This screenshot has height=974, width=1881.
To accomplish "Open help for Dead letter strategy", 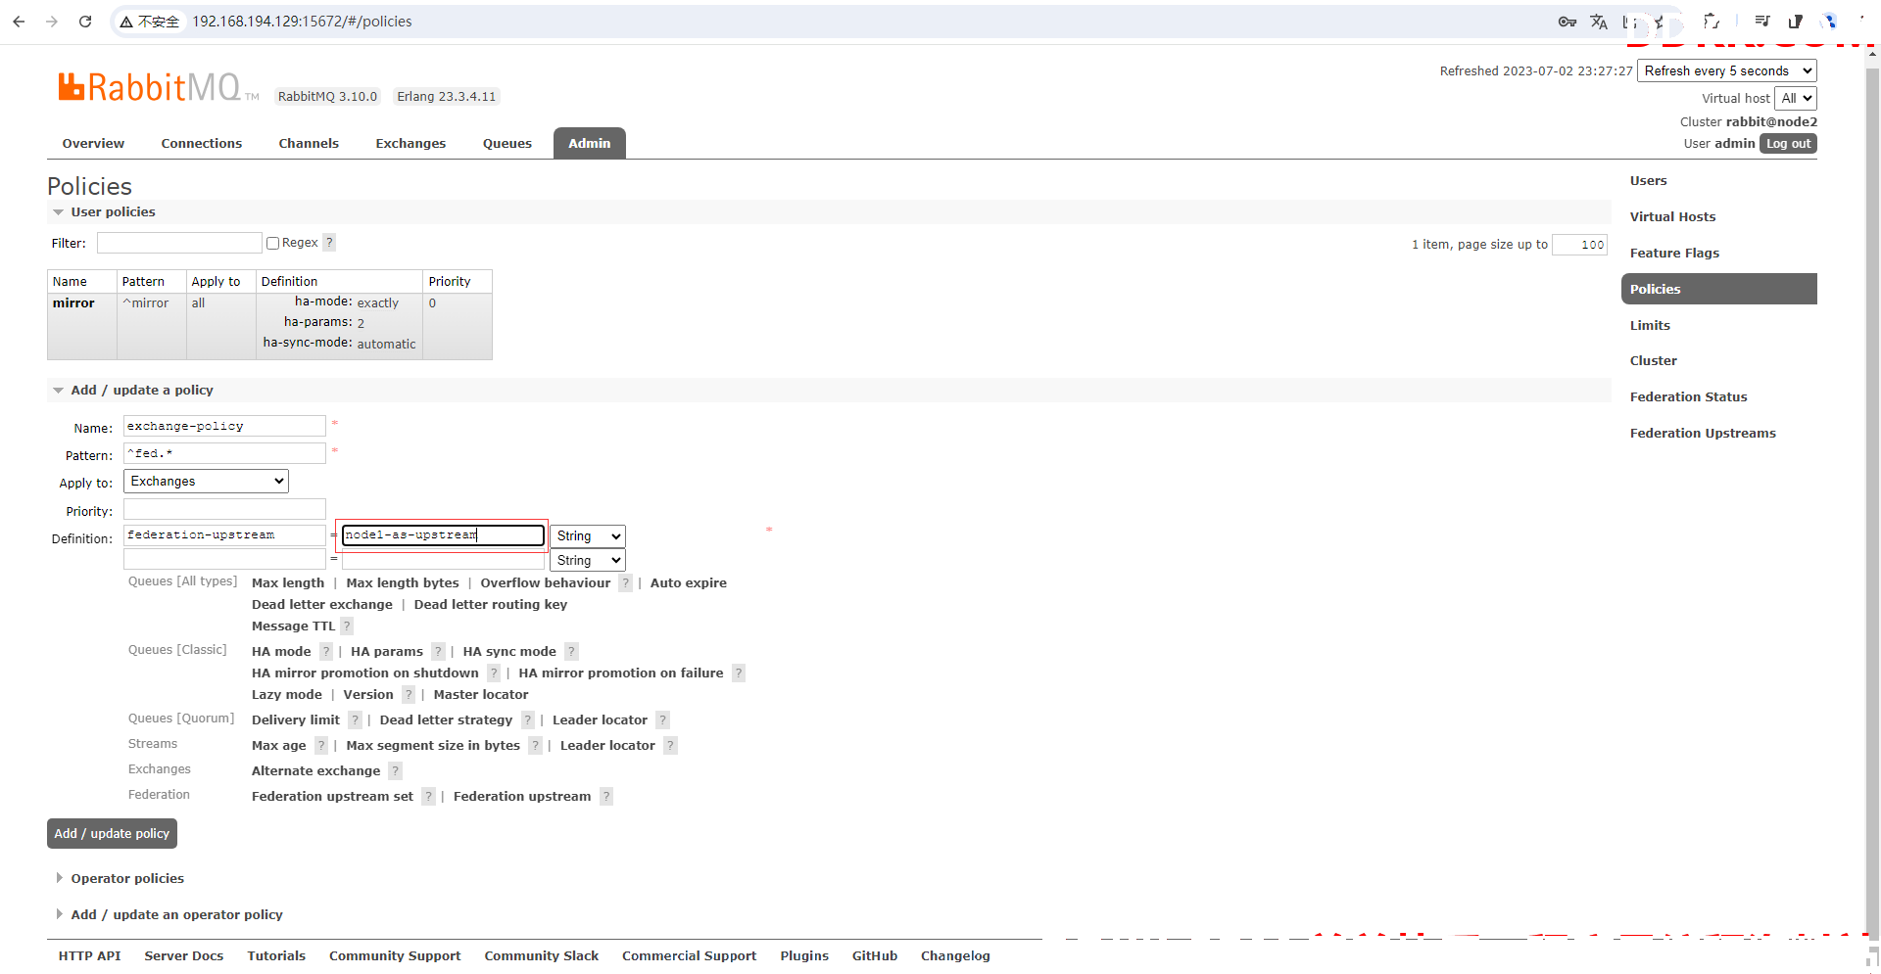I will (x=528, y=719).
